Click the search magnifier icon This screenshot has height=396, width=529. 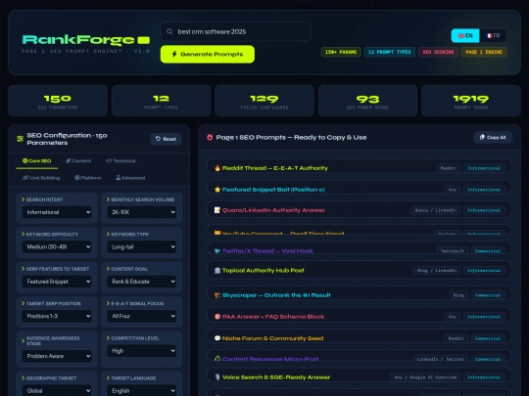pos(169,31)
